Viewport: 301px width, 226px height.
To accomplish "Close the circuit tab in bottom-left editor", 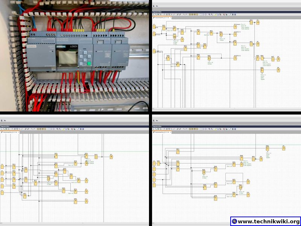I will pos(18,132).
